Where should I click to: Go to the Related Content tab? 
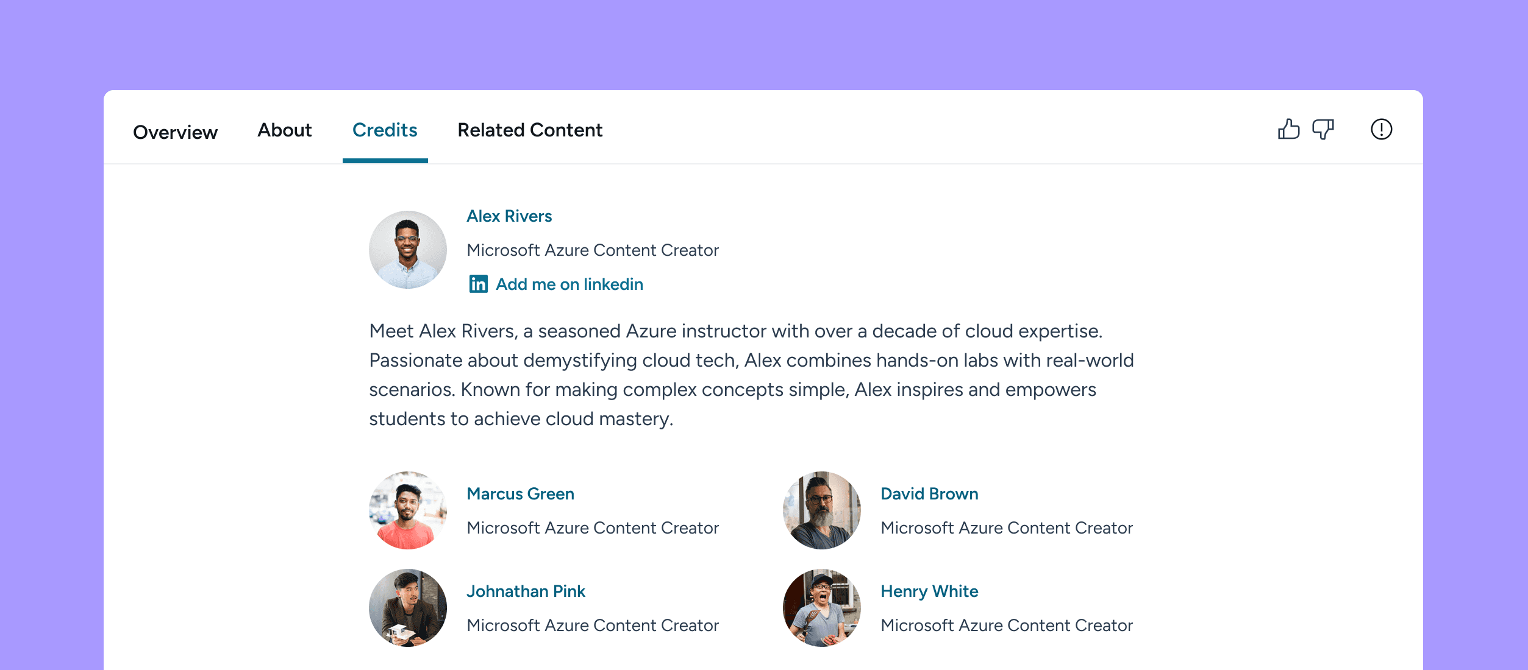(x=530, y=130)
